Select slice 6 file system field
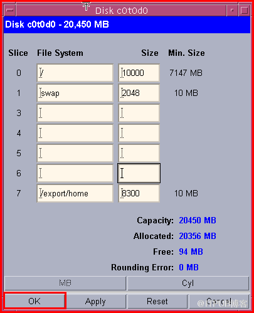254x313 pixels. (x=75, y=173)
